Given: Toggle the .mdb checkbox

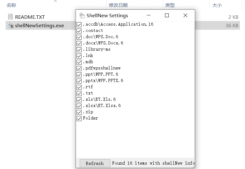Looking at the screenshot, I should [79, 62].
